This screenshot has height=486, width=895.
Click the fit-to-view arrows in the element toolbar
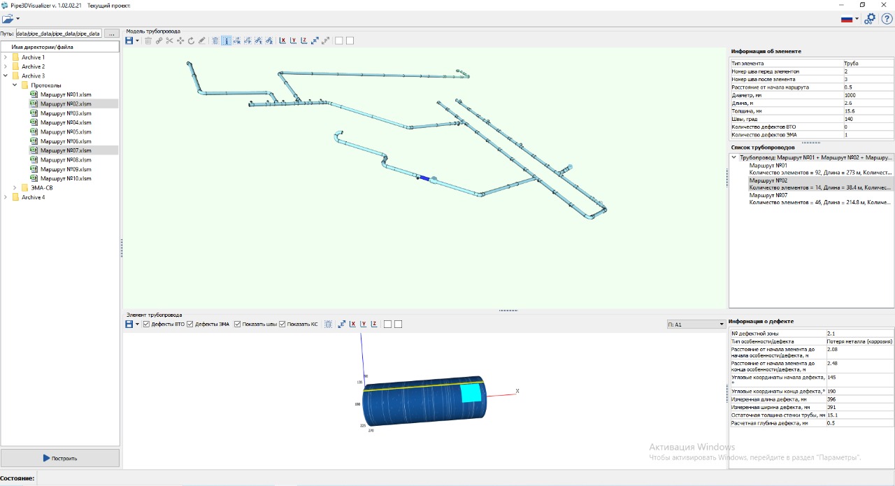click(341, 324)
